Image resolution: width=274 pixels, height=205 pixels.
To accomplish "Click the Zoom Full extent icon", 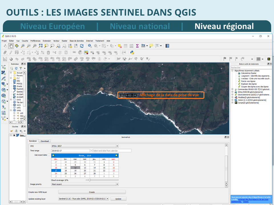I will (41, 46).
